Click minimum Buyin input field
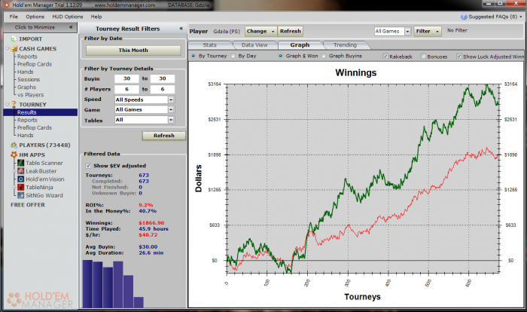 coord(126,79)
